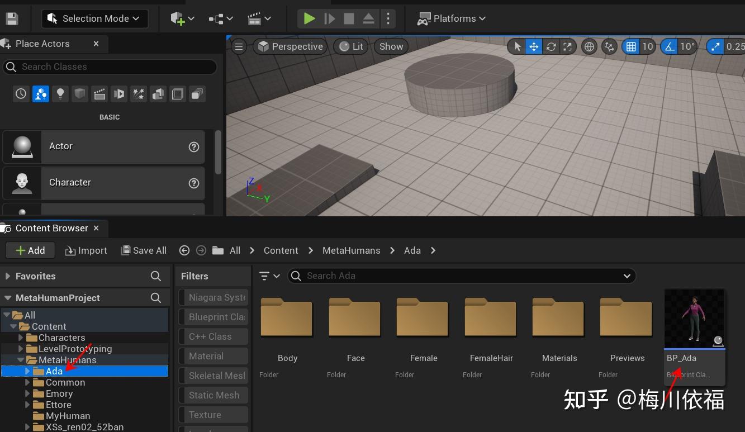
Task: Open the content filter settings icon
Action: click(269, 276)
